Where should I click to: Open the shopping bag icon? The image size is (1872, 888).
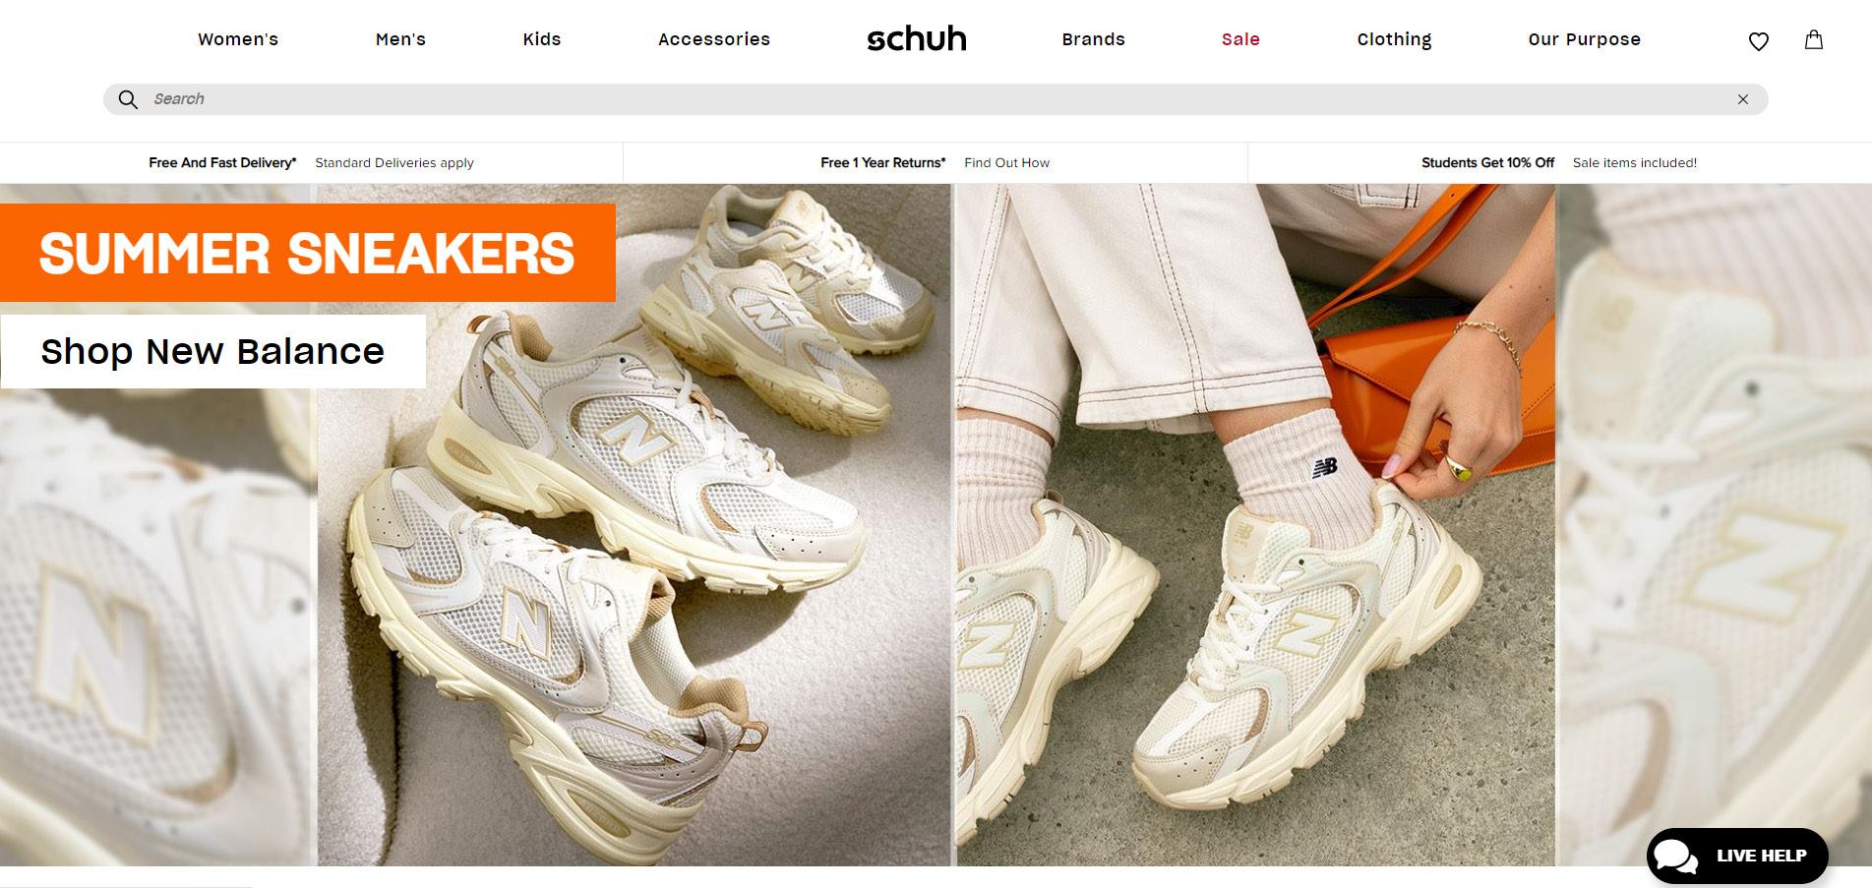point(1814,40)
